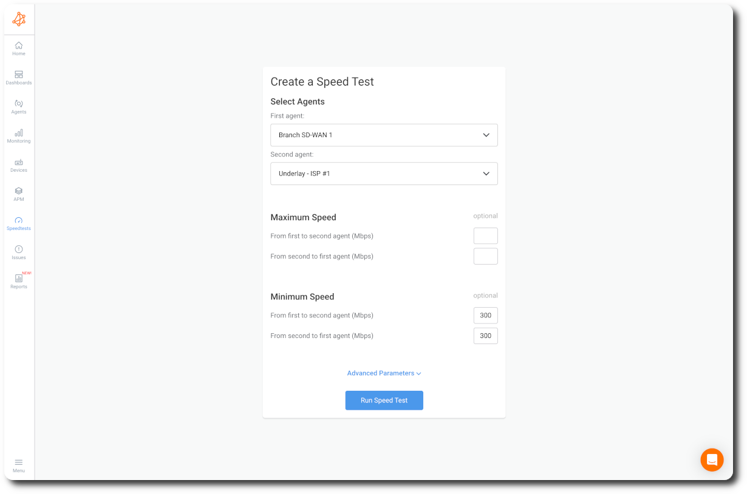View the Issues page
Image resolution: width=747 pixels, height=494 pixels.
19,252
